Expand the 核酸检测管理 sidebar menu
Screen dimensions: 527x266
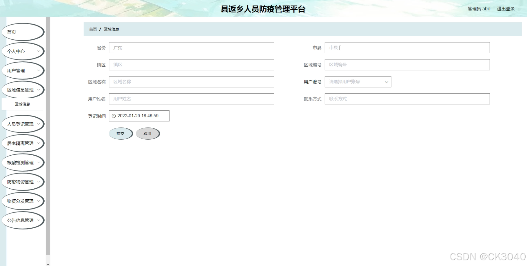[23, 163]
